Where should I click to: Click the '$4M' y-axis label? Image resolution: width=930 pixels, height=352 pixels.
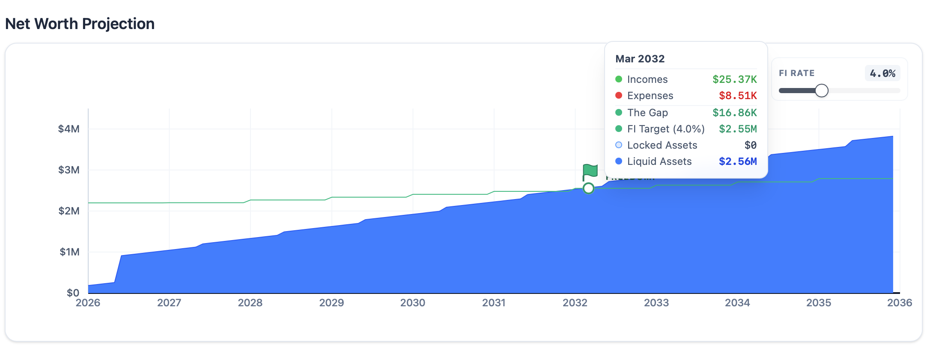coord(69,129)
